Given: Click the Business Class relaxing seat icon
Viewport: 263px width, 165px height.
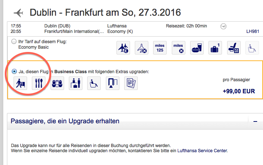Looking at the screenshot, I should click(x=93, y=83).
